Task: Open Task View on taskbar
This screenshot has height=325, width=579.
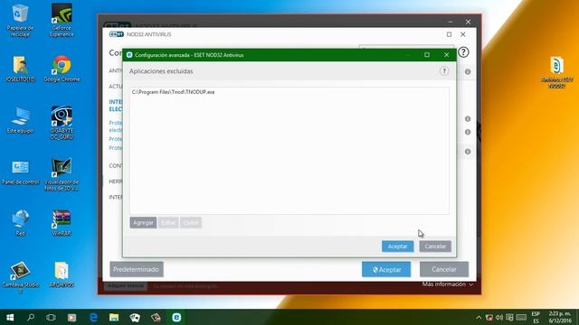Action: (51, 317)
